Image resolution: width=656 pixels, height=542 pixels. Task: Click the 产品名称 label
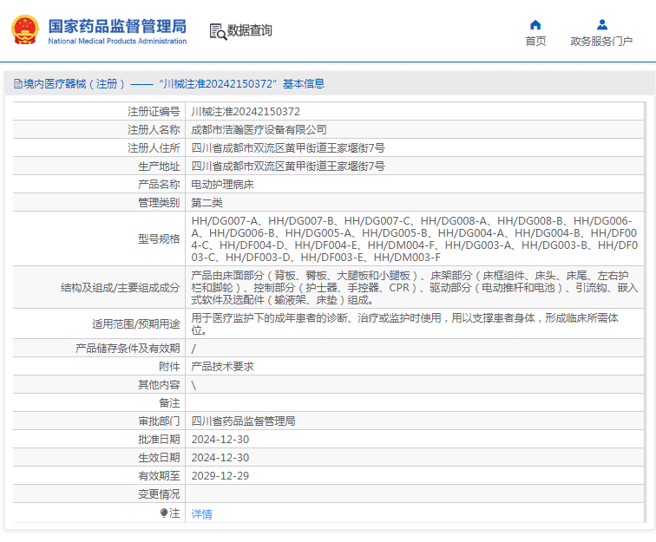point(159,185)
